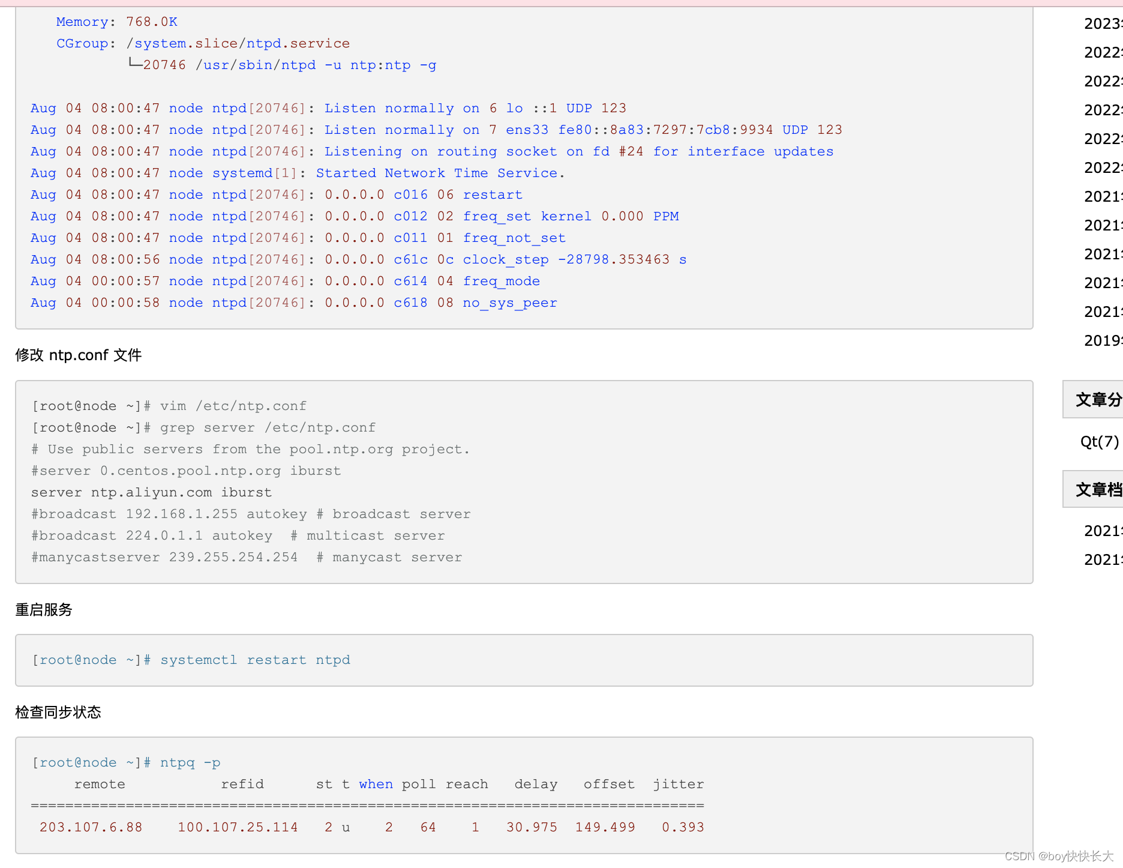The width and height of the screenshot is (1123, 868).
Task: Click the command 'ntpq -p'
Action: click(x=190, y=763)
